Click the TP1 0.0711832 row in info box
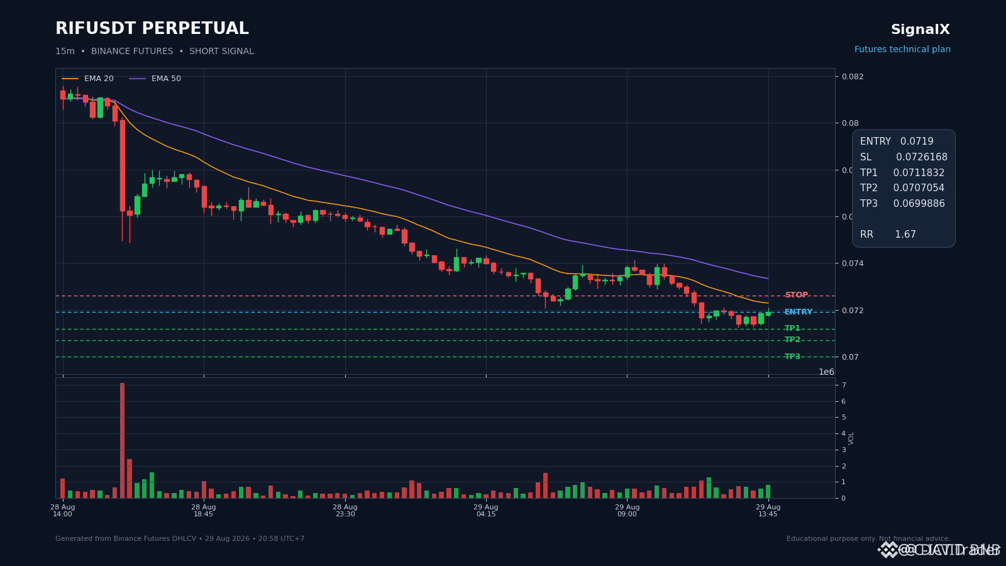 coord(902,173)
